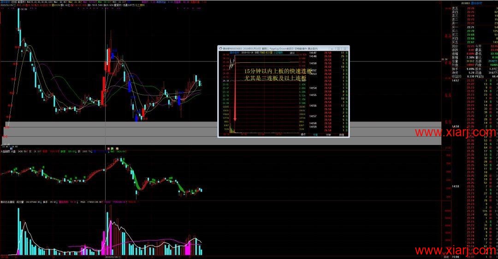The image size is (498, 259).
Task: Click the stock name header in quote panel
Action: click(x=476, y=3)
